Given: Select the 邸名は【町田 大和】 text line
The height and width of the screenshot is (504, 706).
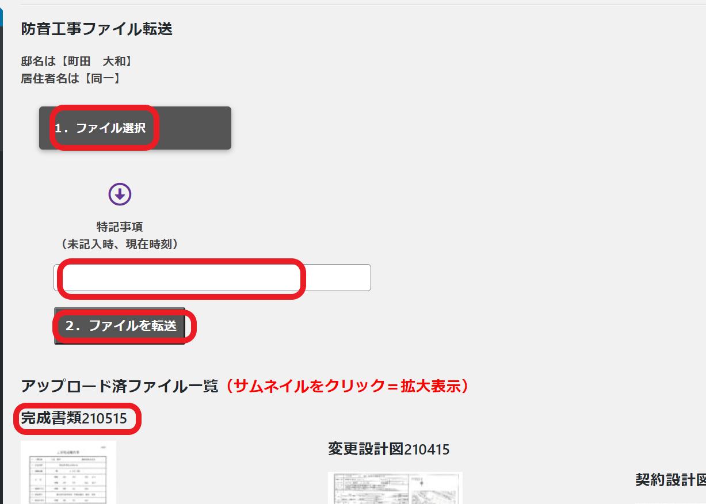Looking at the screenshot, I should 77,61.
